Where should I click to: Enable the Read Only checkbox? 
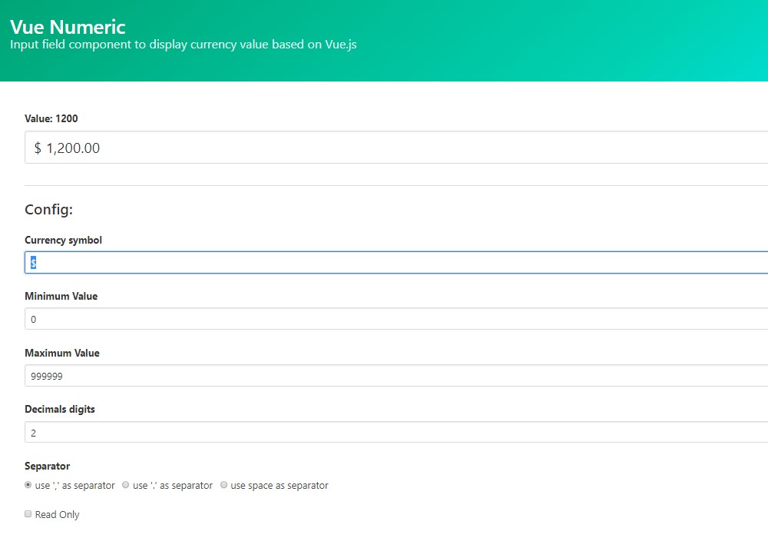(28, 513)
